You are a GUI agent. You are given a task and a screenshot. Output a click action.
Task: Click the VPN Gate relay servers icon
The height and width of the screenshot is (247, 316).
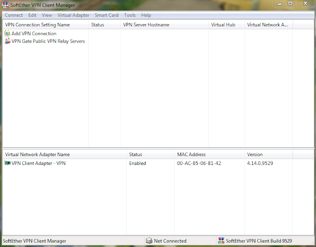click(x=7, y=41)
